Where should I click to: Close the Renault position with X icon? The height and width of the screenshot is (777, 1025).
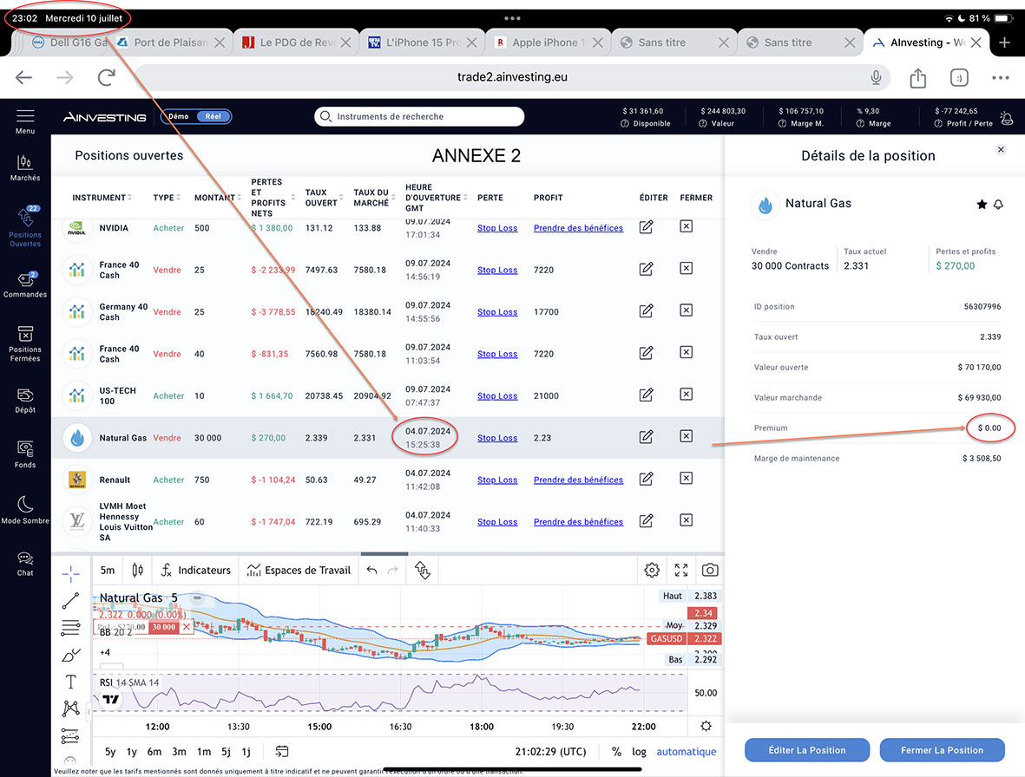(x=686, y=479)
